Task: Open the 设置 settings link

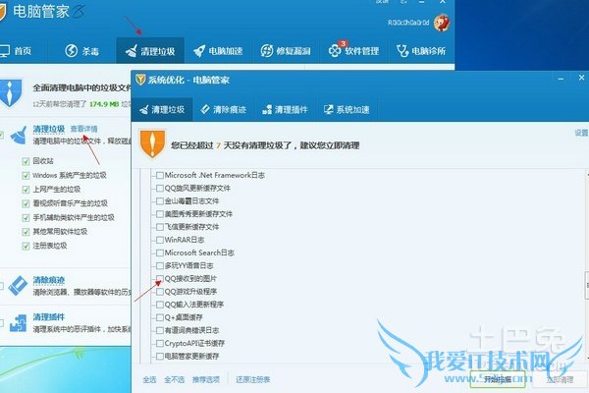Action: click(x=581, y=133)
